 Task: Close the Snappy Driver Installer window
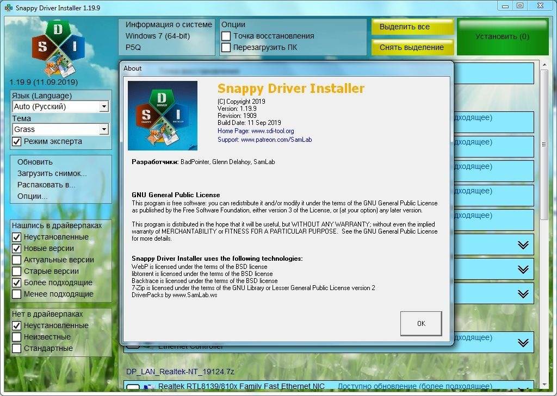(540, 6)
